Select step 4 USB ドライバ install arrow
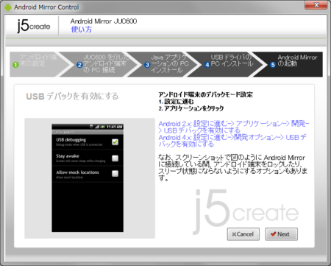Viewport: 331px width, 266px height. point(227,64)
